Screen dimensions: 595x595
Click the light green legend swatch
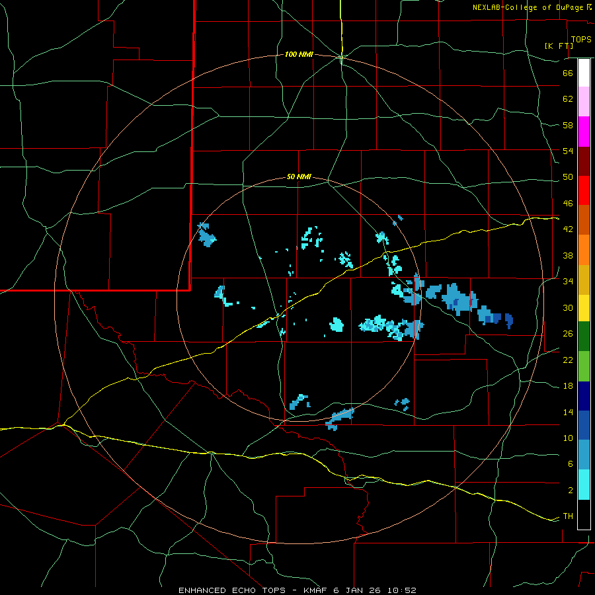tap(584, 366)
